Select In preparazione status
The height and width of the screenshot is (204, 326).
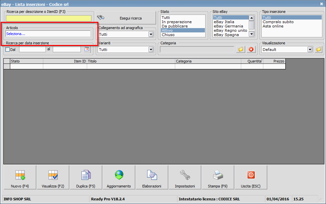(x=183, y=22)
